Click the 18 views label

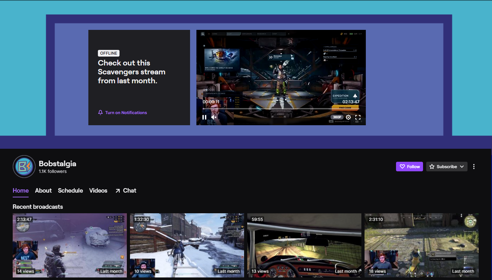pos(377,271)
